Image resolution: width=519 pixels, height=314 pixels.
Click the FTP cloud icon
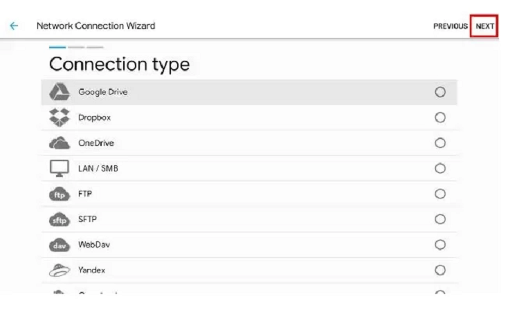tap(60, 194)
